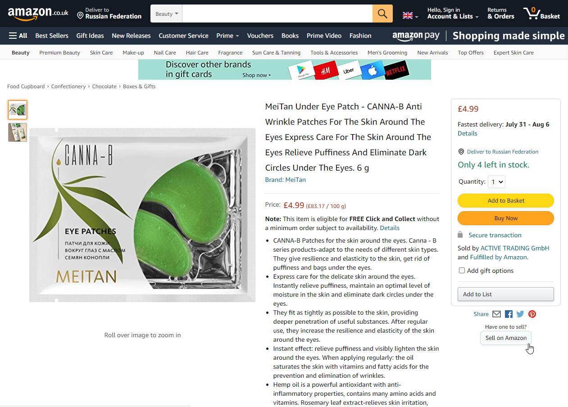Click the orange search magnifier button
This screenshot has width=568, height=407.
(382, 14)
